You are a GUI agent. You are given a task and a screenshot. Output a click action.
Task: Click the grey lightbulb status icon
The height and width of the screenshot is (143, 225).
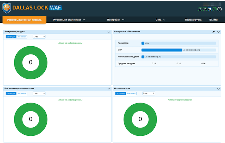219,9
